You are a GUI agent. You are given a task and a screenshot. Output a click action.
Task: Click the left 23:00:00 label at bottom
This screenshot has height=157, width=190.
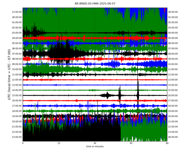(x=17, y=137)
